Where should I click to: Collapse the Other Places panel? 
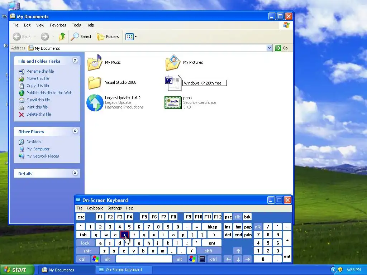tap(75, 131)
